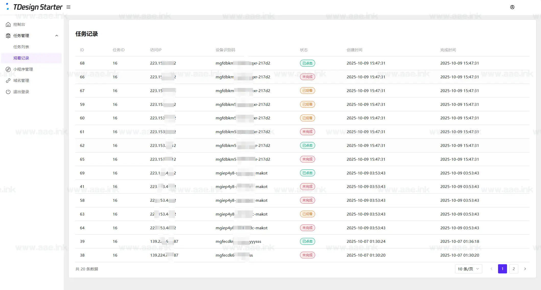Click the 状态 column header
Viewport: 541px width, 290px height.
pyautogui.click(x=304, y=50)
